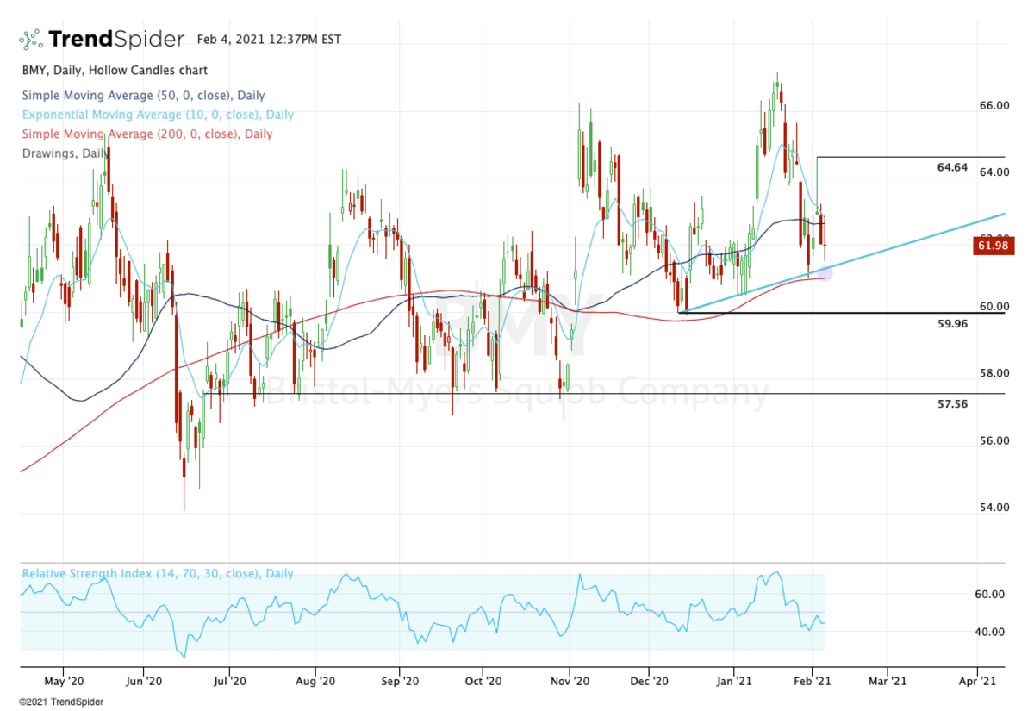This screenshot has width=1034, height=711.
Task: Click the Relative Strength Index indicator label
Action: [158, 574]
